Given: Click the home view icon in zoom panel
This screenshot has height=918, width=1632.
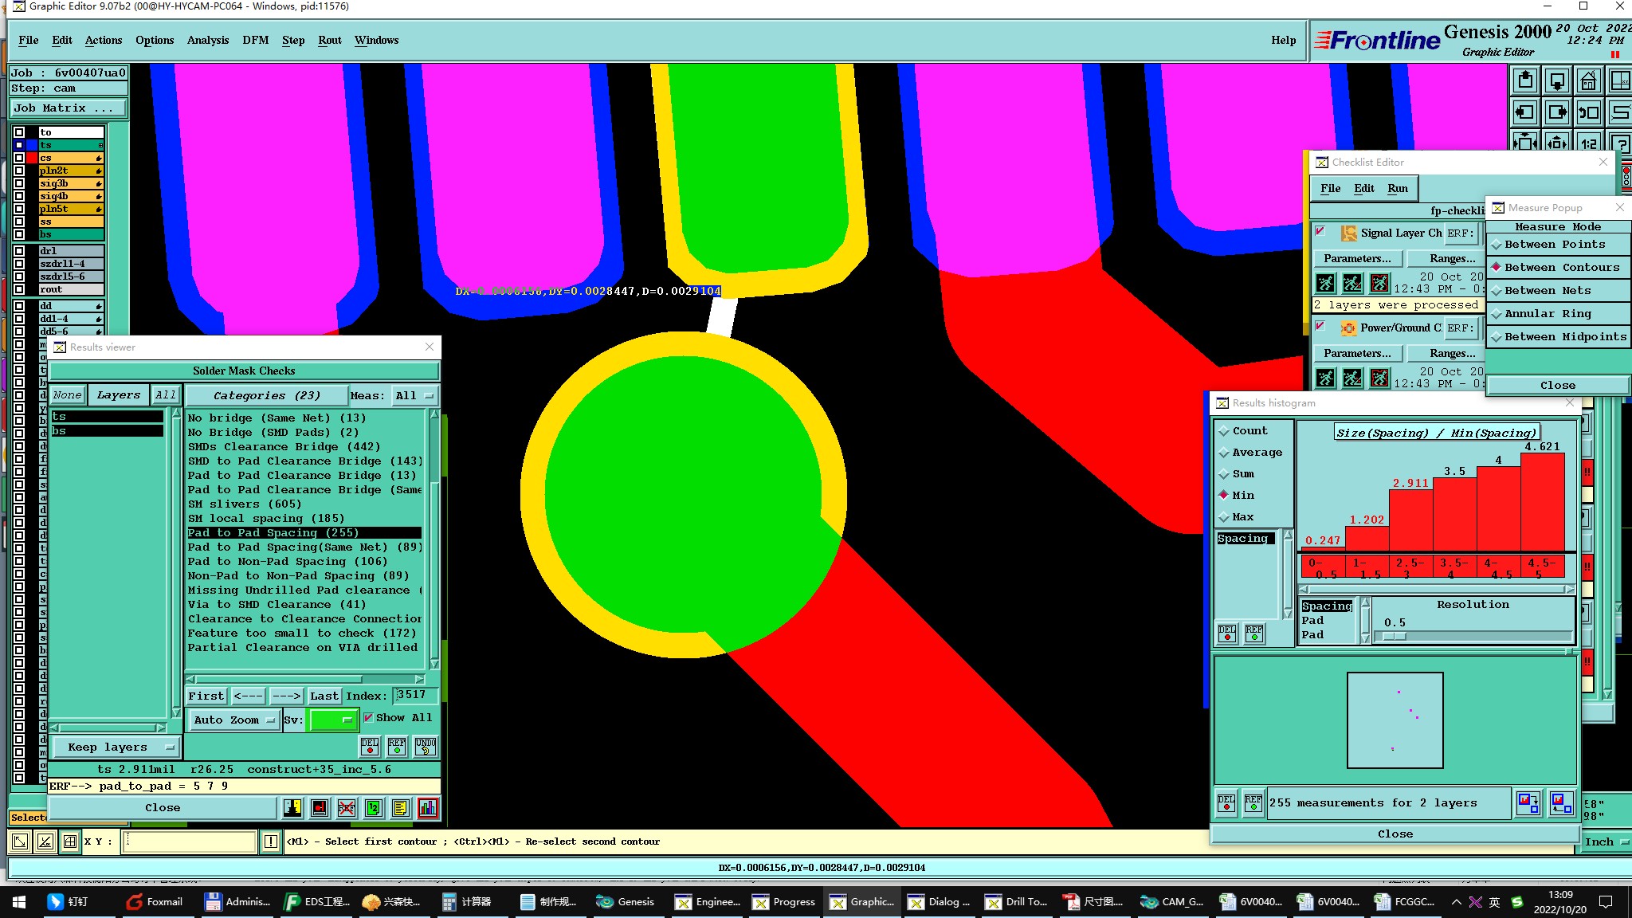Looking at the screenshot, I should pyautogui.click(x=1588, y=80).
